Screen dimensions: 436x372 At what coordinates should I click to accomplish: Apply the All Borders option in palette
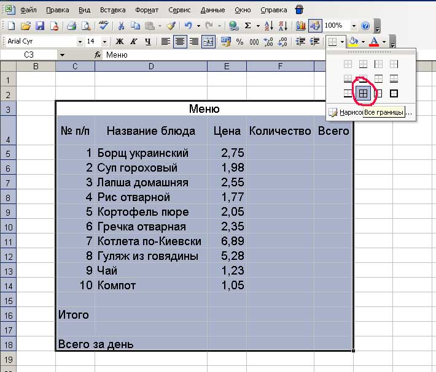(x=364, y=94)
